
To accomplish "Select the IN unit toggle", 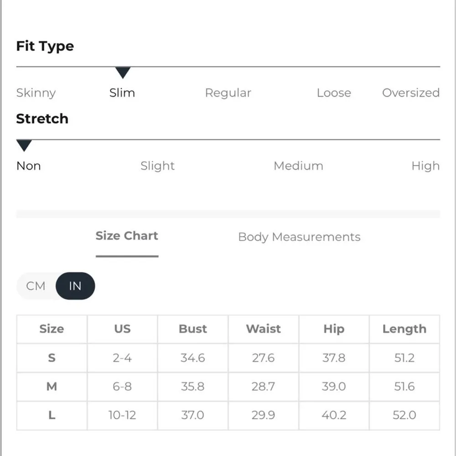I will [75, 286].
